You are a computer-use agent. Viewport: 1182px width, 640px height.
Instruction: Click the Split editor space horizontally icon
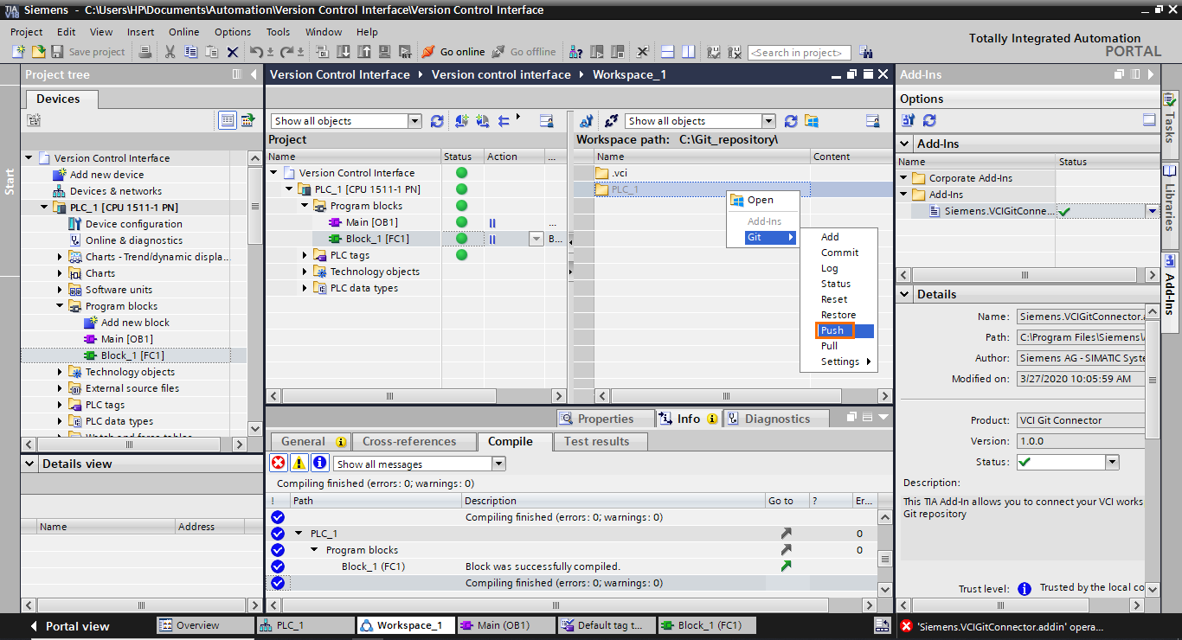(667, 52)
